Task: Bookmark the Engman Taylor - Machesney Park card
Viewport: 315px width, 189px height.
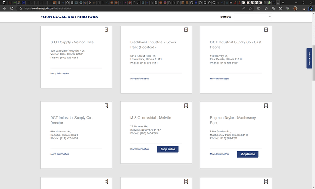Action: [266, 105]
